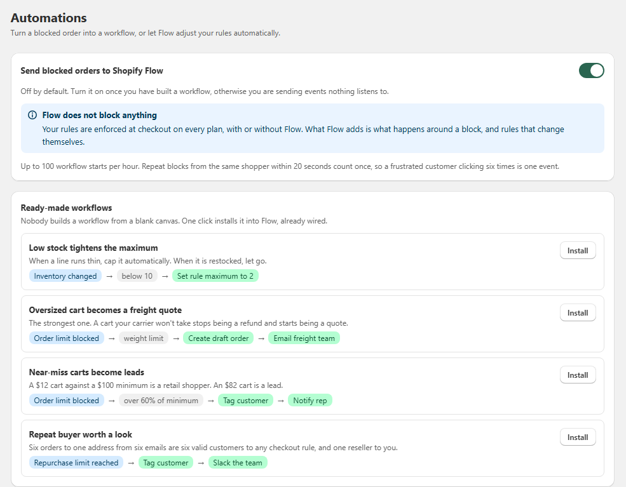Click the Oversized cart becomes a freight quote title

tap(105, 310)
